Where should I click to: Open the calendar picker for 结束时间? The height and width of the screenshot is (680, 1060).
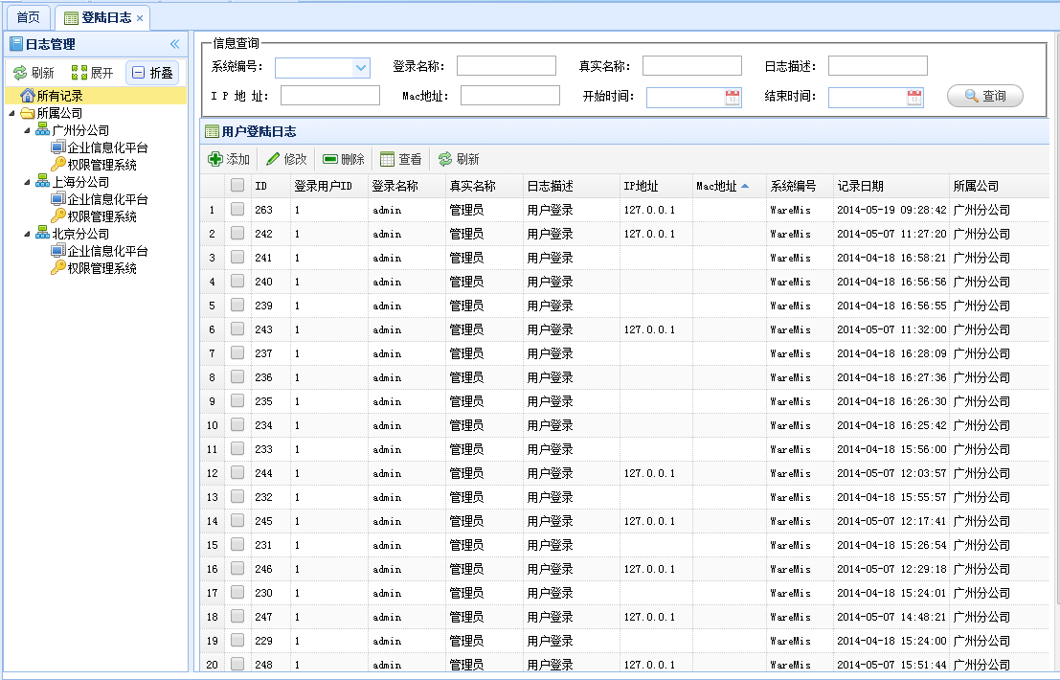point(914,98)
